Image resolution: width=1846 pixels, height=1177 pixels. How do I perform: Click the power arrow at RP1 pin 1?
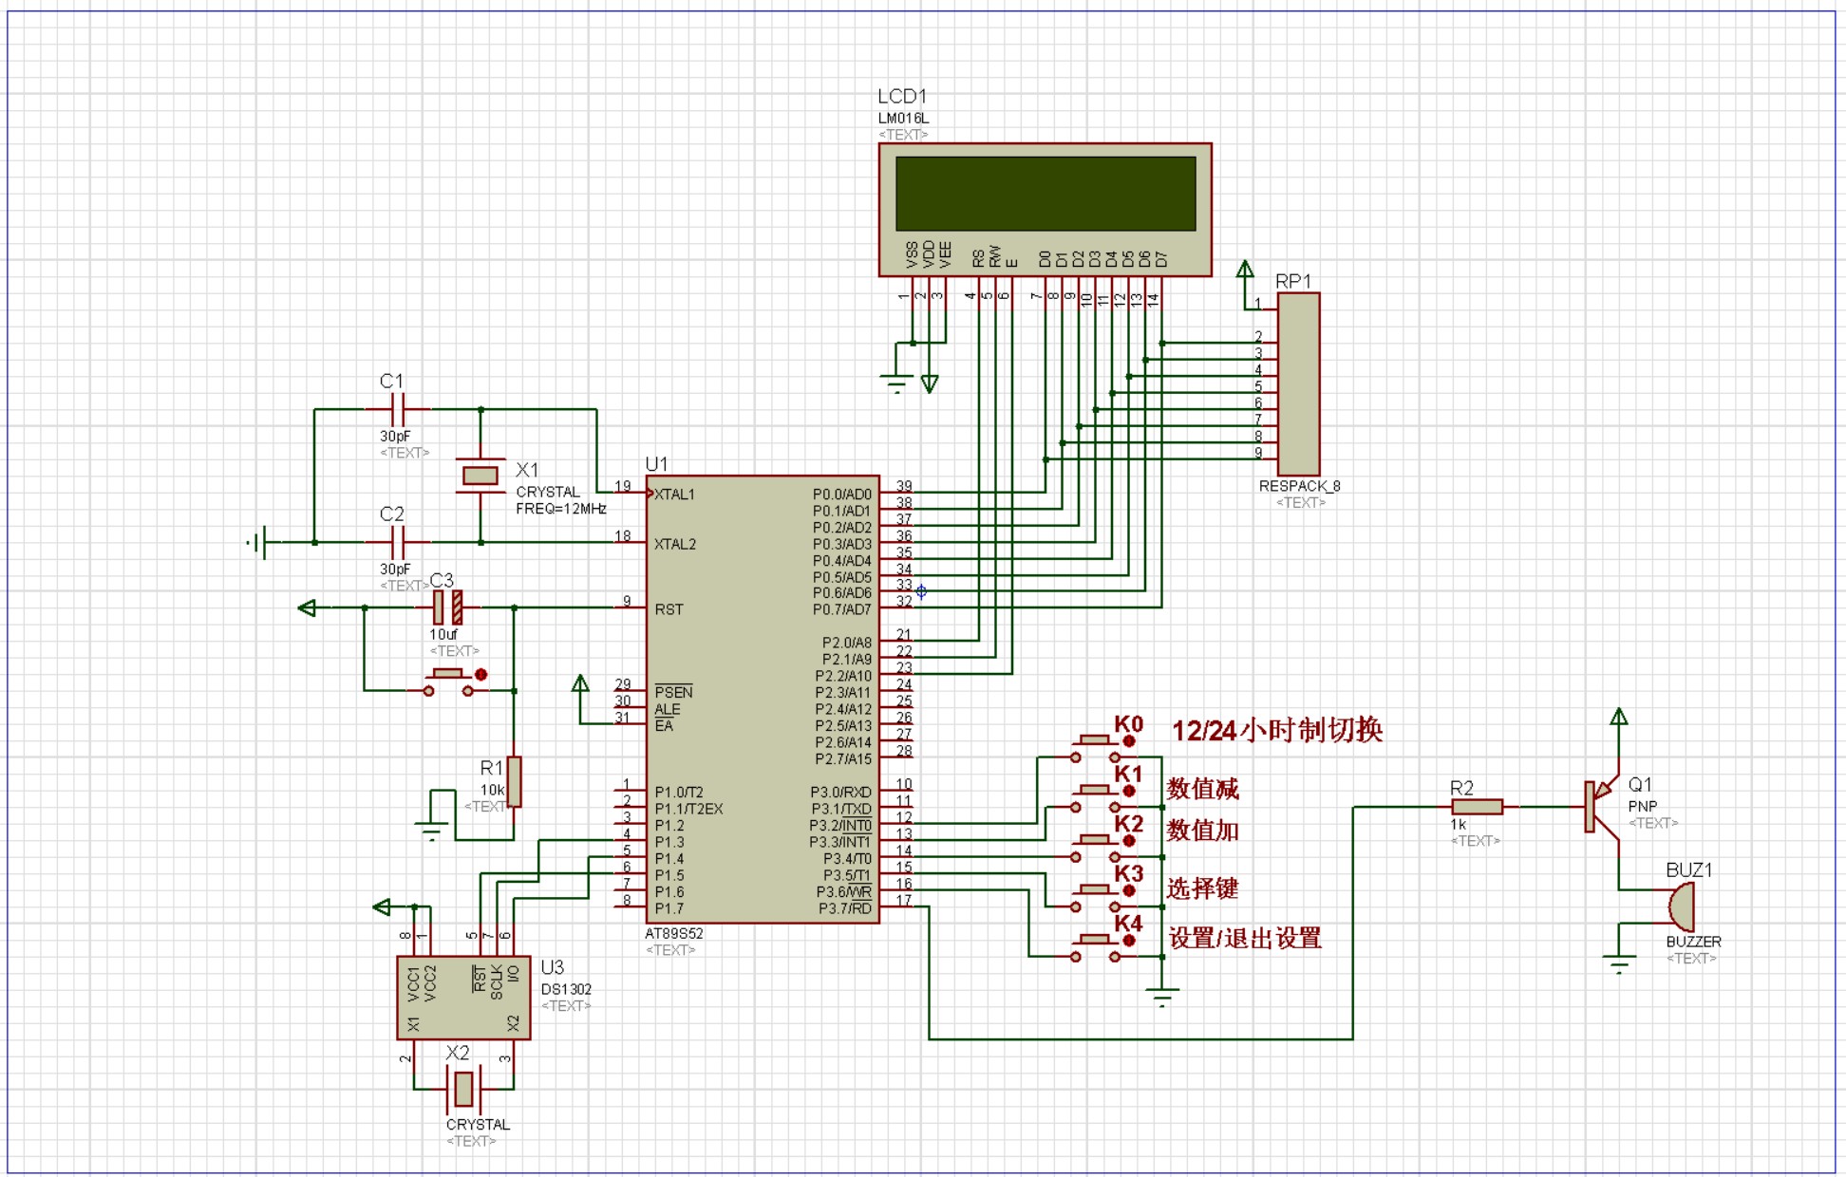1245,270
